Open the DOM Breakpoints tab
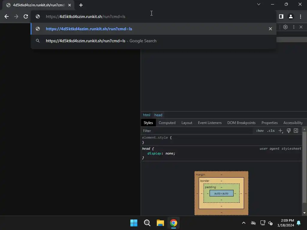The height and width of the screenshot is (230, 307). tap(241, 123)
